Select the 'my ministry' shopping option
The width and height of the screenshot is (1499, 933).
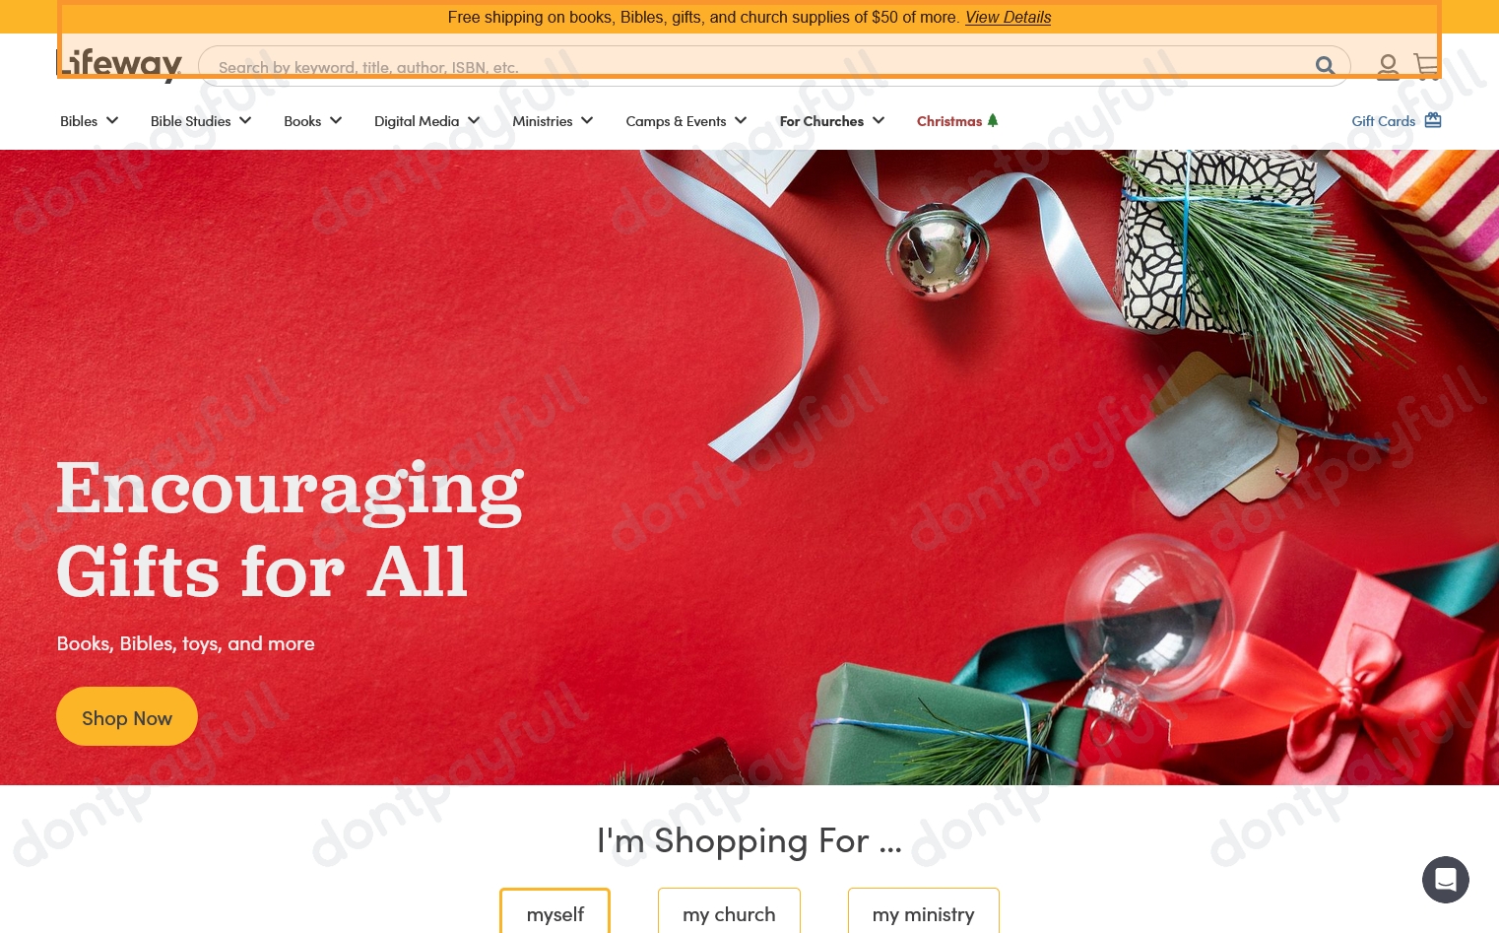click(x=923, y=912)
